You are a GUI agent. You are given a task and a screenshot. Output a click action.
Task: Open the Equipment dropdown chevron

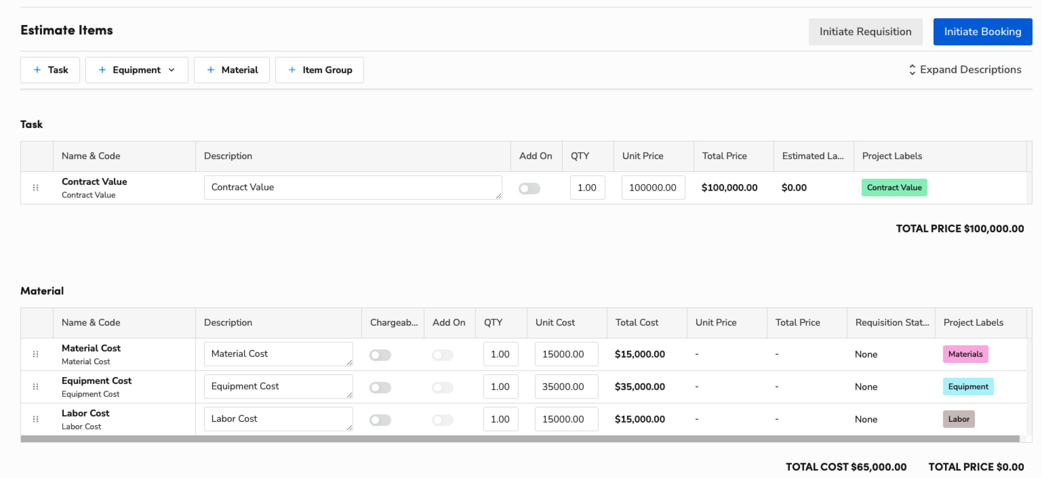coord(172,70)
